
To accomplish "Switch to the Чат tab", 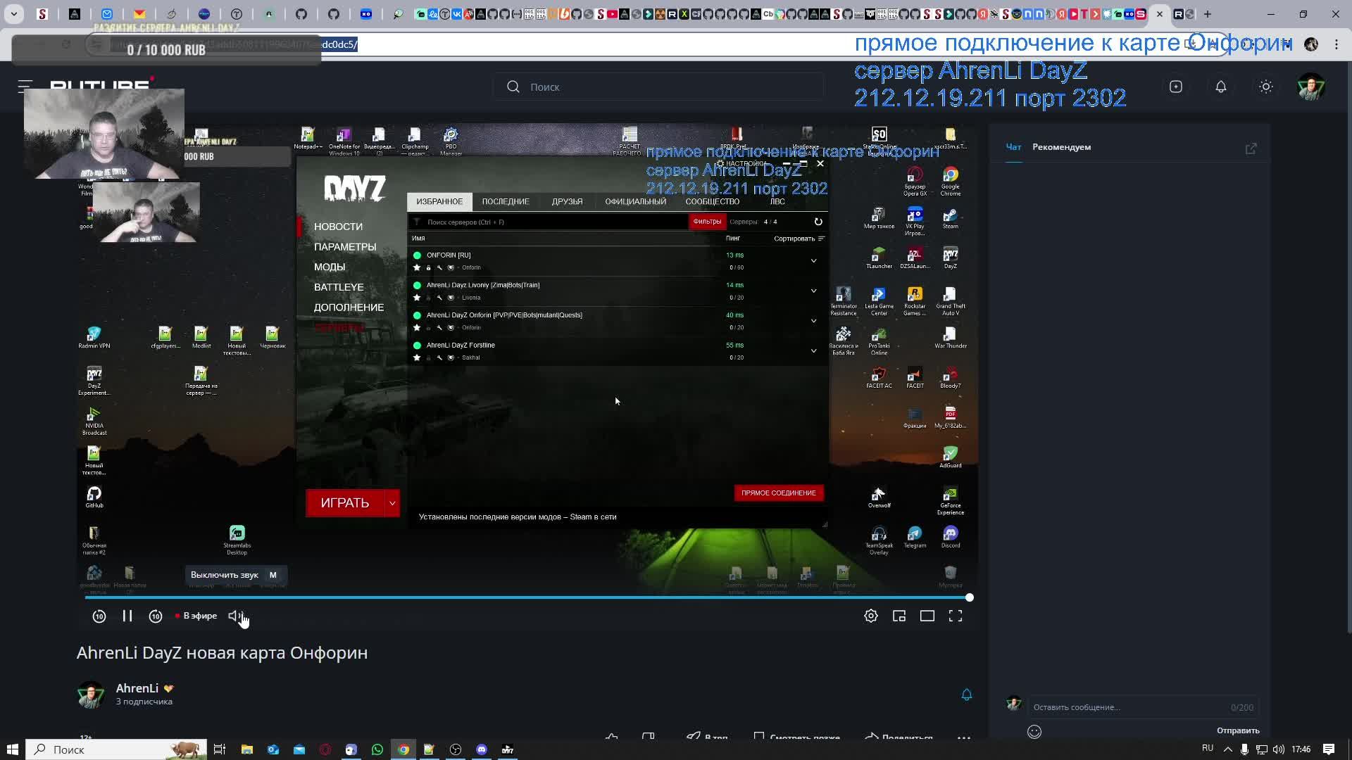I will pyautogui.click(x=1013, y=147).
